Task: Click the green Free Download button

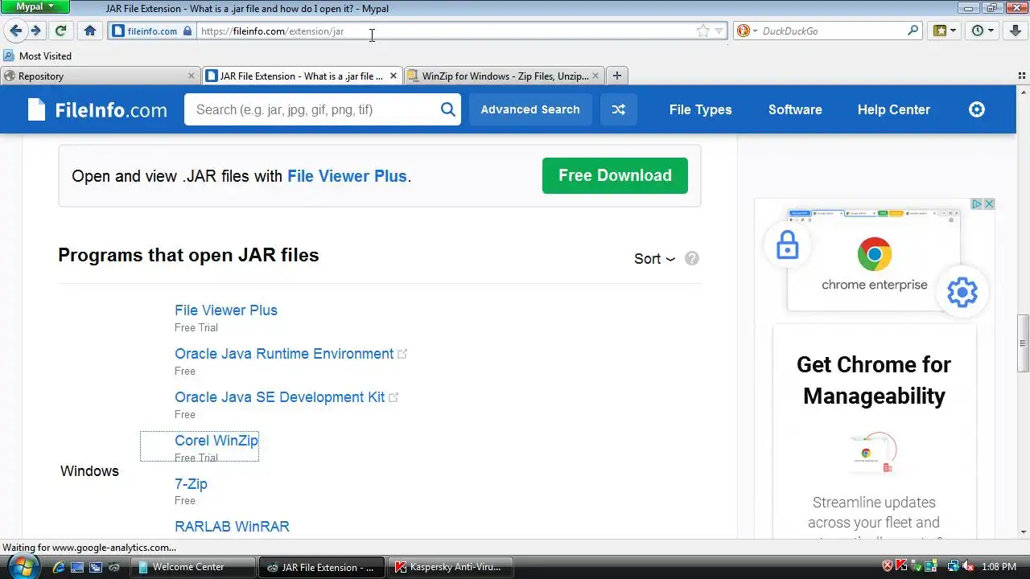Action: [615, 175]
